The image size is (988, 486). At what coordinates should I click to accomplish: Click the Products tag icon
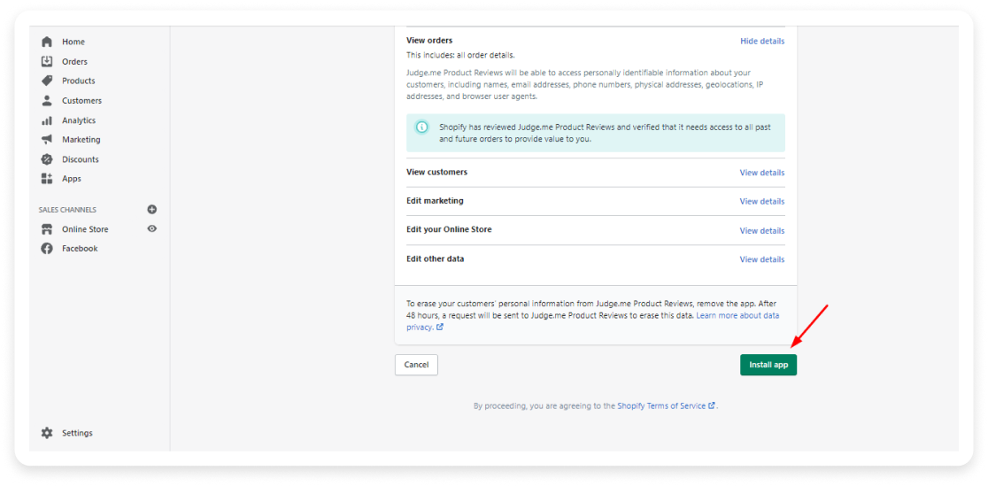click(x=47, y=81)
